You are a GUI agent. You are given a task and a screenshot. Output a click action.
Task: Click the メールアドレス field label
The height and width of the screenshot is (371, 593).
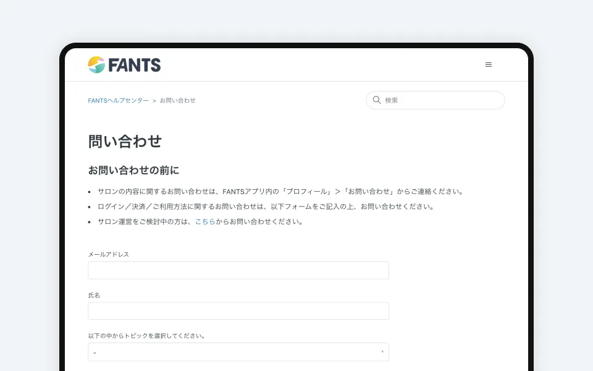(x=109, y=254)
